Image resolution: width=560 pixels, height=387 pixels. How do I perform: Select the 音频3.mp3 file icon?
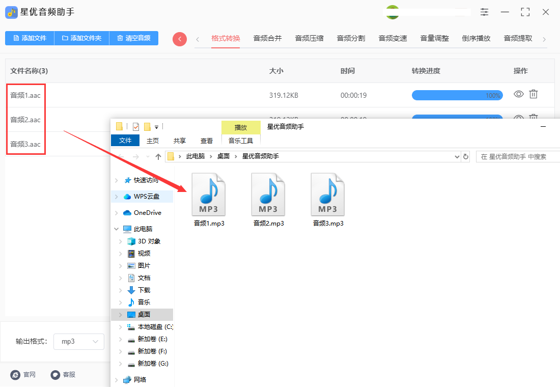click(x=328, y=195)
